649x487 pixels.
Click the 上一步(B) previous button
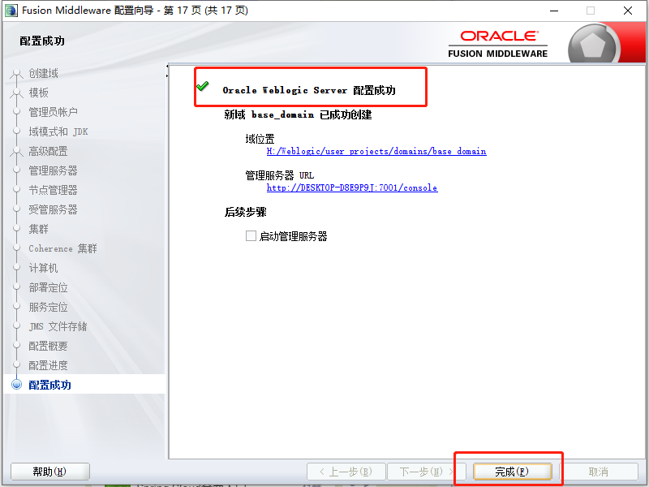tap(346, 472)
